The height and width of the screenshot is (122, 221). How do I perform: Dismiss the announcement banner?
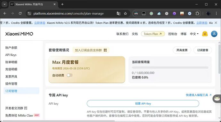tap(216, 23)
